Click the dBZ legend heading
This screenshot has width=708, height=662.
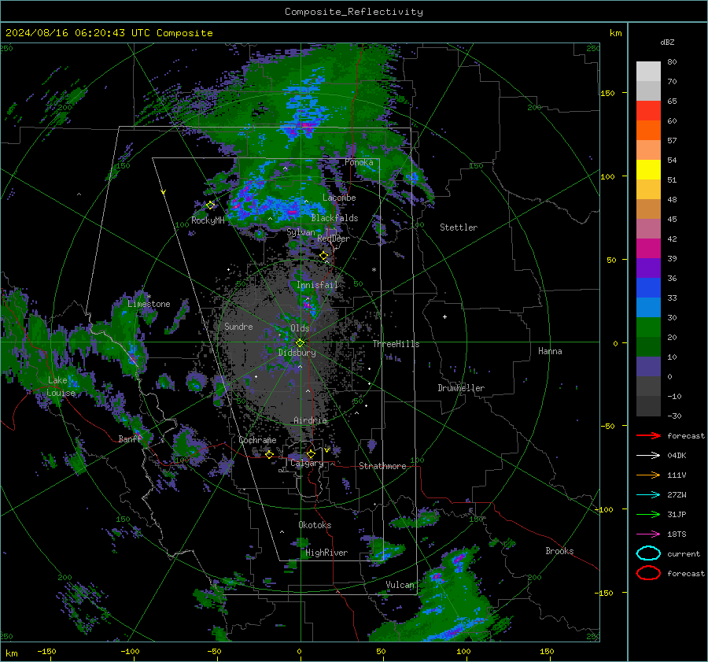pos(667,42)
